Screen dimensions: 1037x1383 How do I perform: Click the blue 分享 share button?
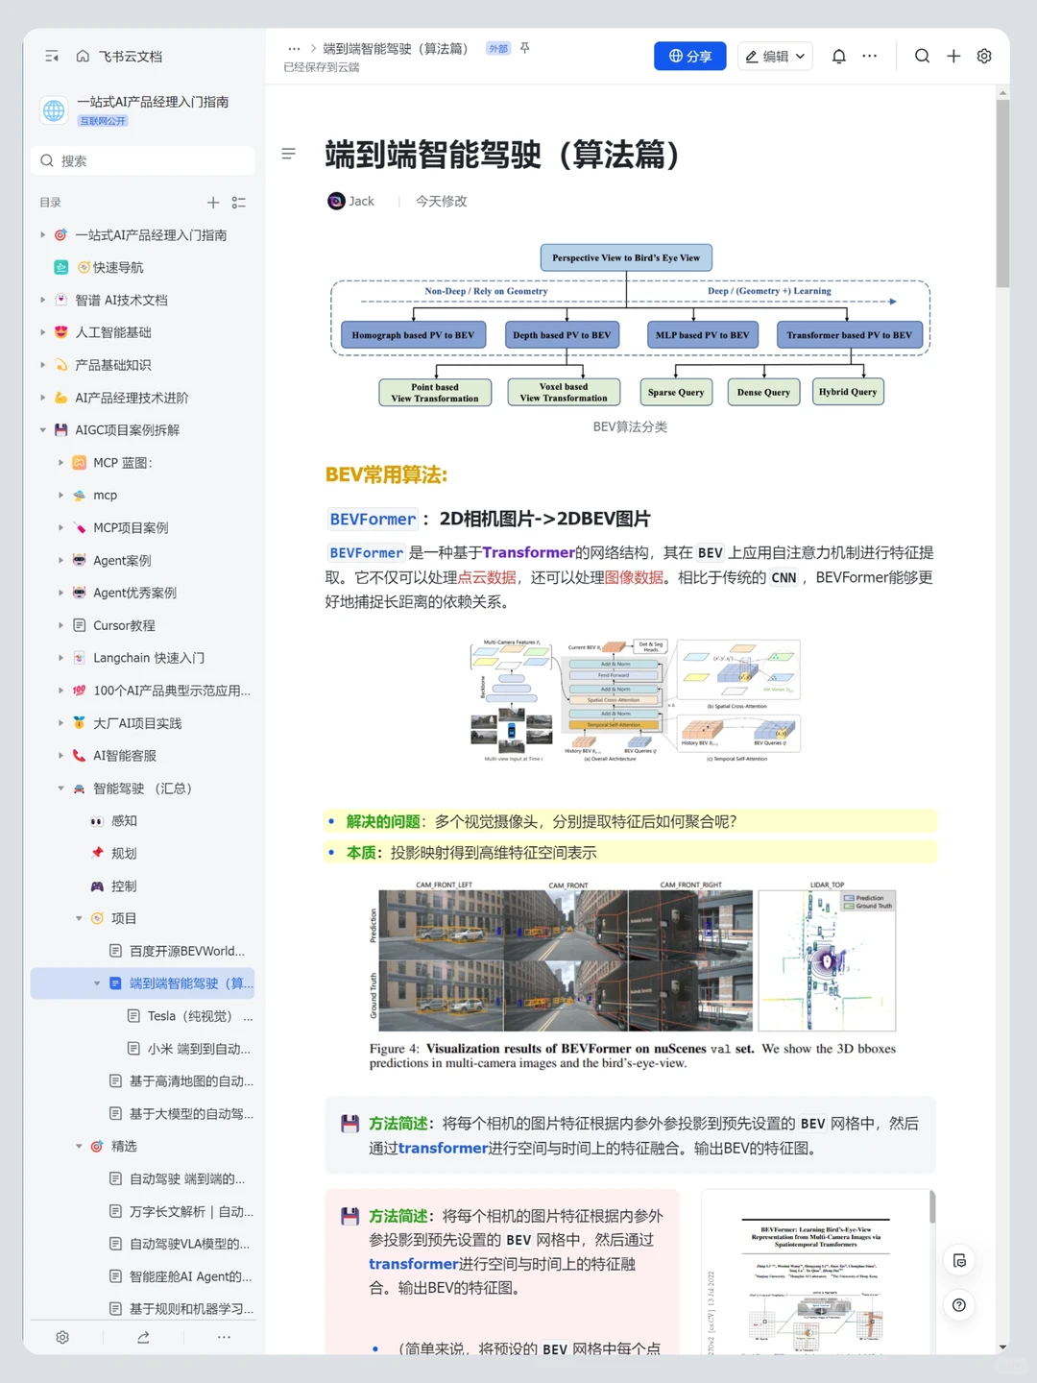[x=689, y=56]
